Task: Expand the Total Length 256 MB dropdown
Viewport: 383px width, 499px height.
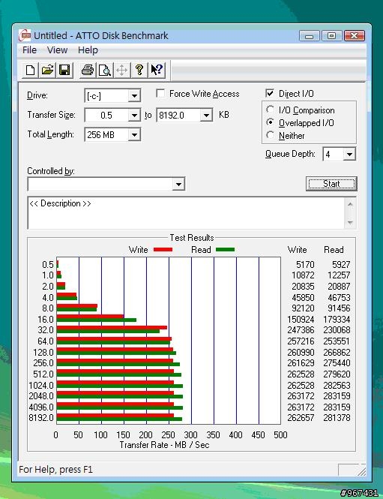Action: tap(134, 135)
